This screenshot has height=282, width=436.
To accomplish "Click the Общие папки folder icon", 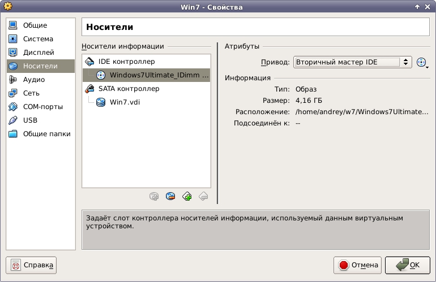I will tap(13, 134).
